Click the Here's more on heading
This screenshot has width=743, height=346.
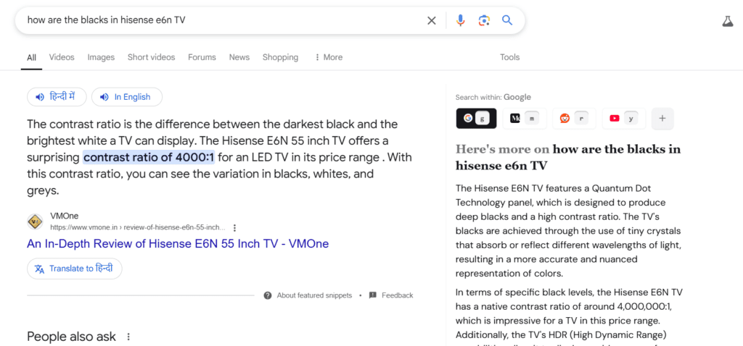tap(568, 157)
